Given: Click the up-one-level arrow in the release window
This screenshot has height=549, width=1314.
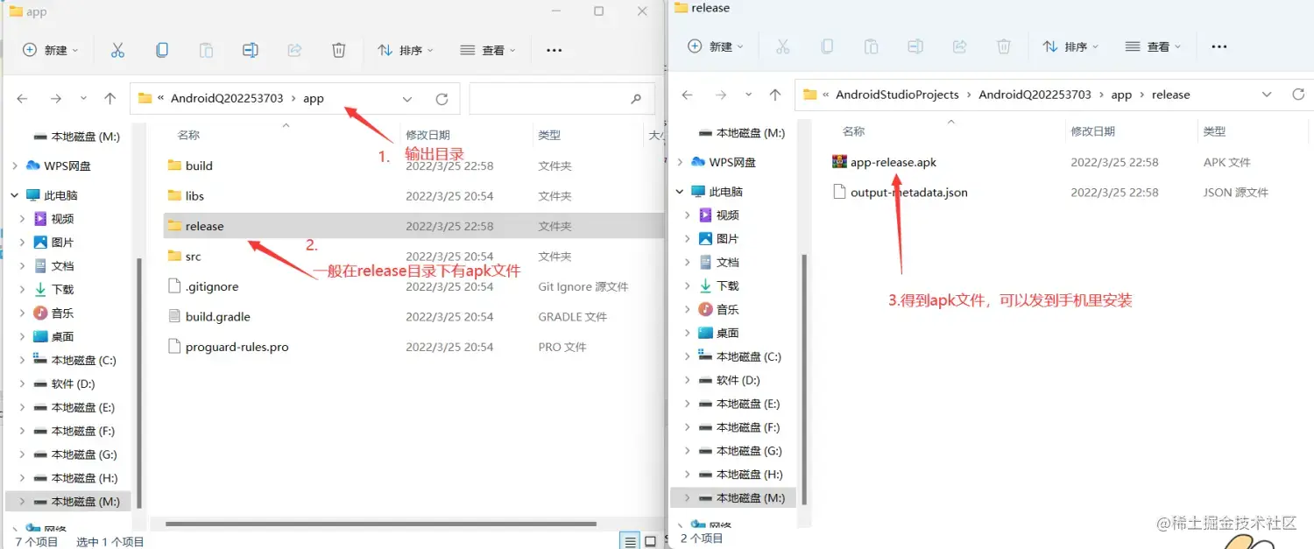Looking at the screenshot, I should (774, 94).
